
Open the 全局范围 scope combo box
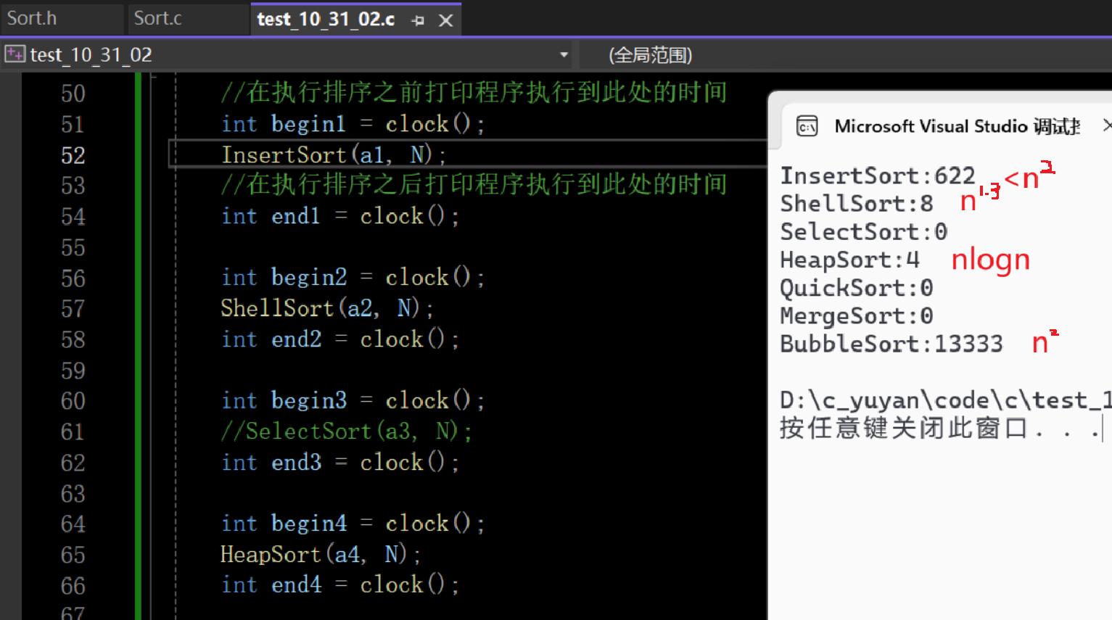[846, 55]
